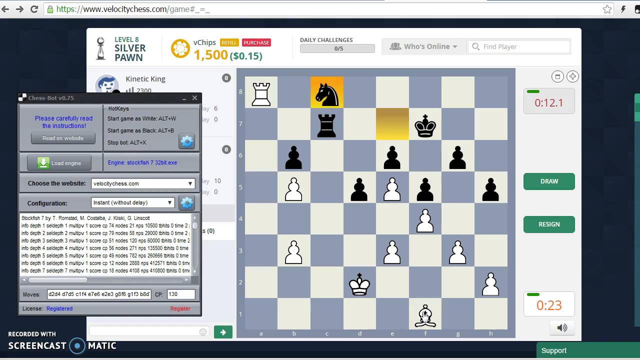Click the highlighted e7 square
The image size is (640, 360).
pyautogui.click(x=392, y=124)
